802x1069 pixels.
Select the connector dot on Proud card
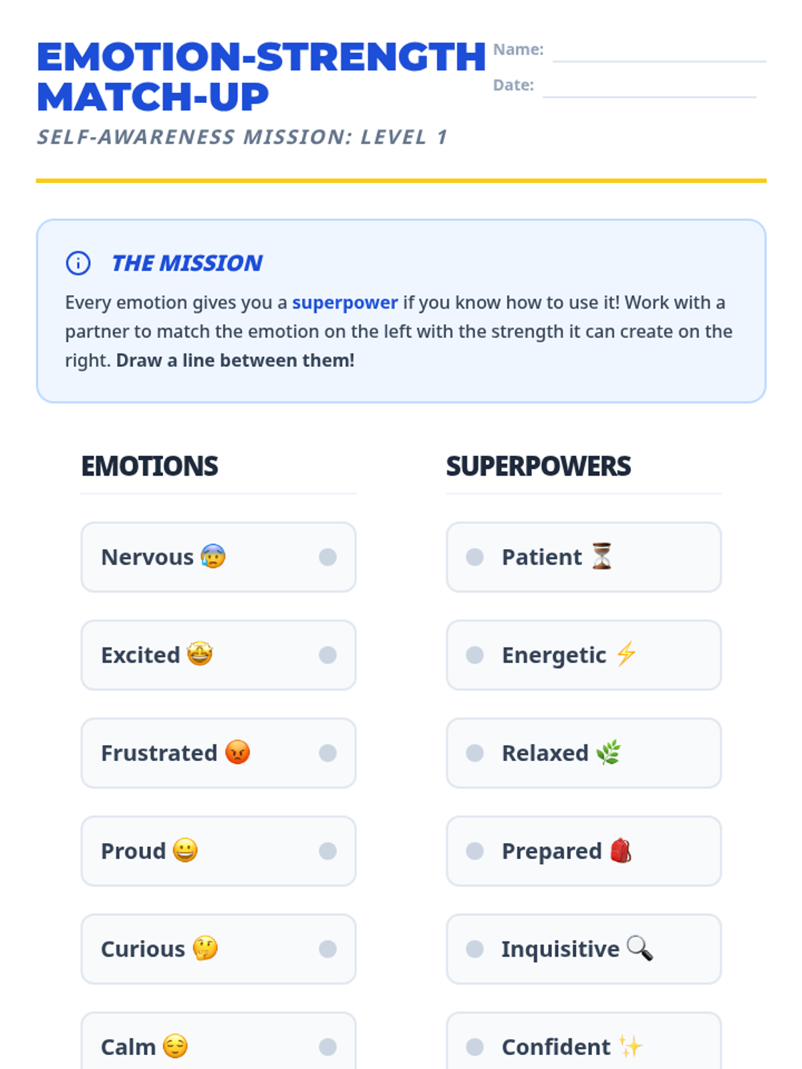point(327,851)
